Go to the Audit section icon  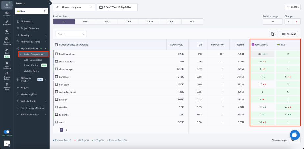[x=7, y=31]
